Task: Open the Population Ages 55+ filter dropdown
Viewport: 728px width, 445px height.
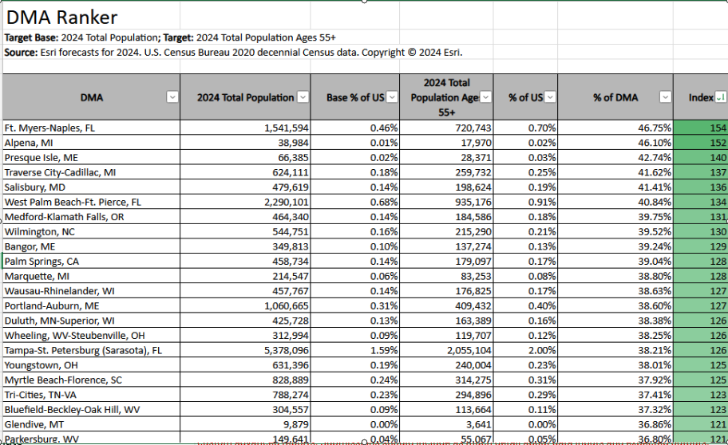Action: (485, 97)
